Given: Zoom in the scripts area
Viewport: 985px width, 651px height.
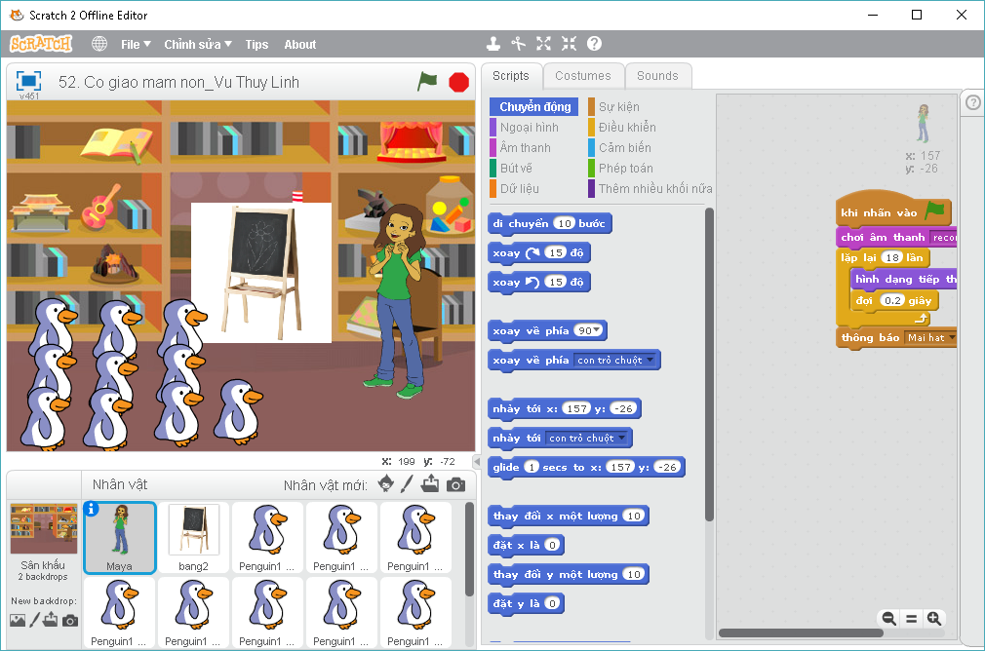Looking at the screenshot, I should (x=934, y=618).
